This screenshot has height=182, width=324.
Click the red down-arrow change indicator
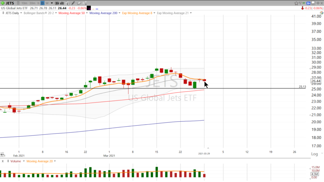point(302,8)
